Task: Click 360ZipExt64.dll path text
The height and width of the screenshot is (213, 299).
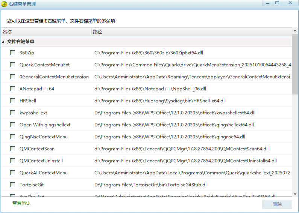Action: pos(149,52)
